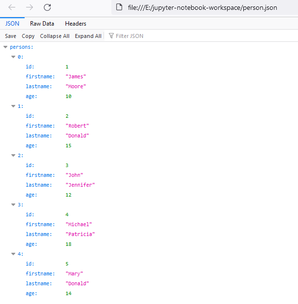
Task: Select the age value 14
Action: [x=68, y=293]
